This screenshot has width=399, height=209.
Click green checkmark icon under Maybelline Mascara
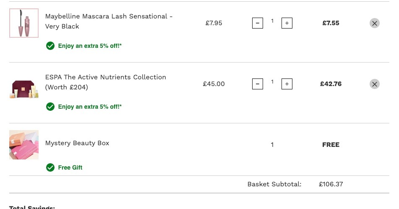[x=50, y=46]
